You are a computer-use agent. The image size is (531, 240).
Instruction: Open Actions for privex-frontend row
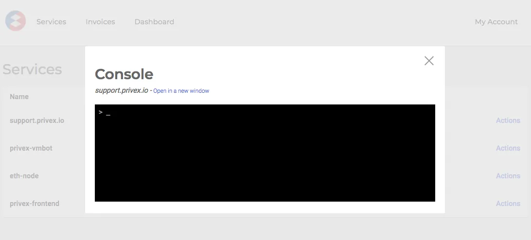(508, 204)
